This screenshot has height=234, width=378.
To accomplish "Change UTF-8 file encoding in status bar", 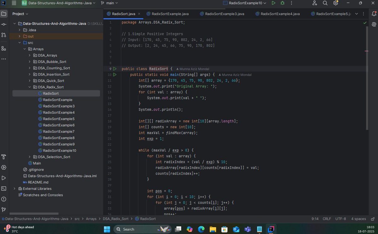I will [x=341, y=219].
